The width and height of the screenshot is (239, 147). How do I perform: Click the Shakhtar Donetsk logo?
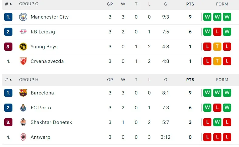pos(23,122)
